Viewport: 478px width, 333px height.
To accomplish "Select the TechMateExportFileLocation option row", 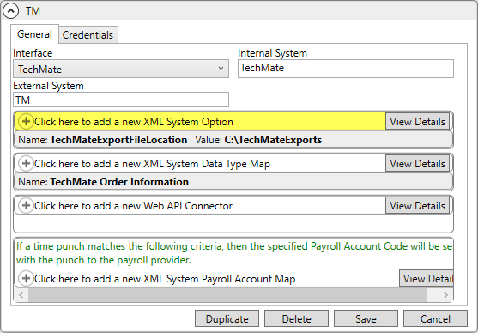I will pos(233,140).
